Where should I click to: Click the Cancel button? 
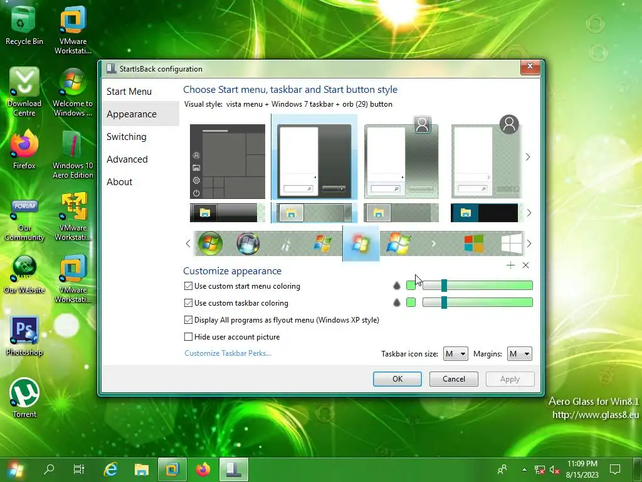click(454, 379)
